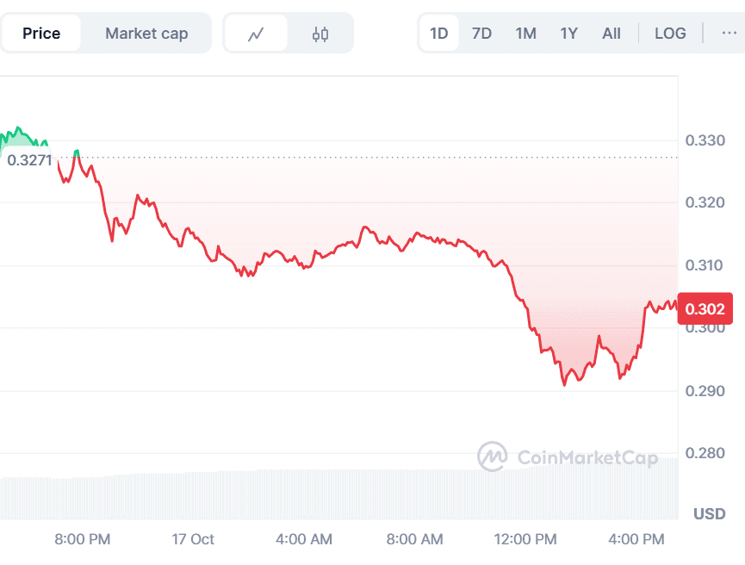745x565 pixels.
Task: Click the USD currency label
Action: coord(709,514)
